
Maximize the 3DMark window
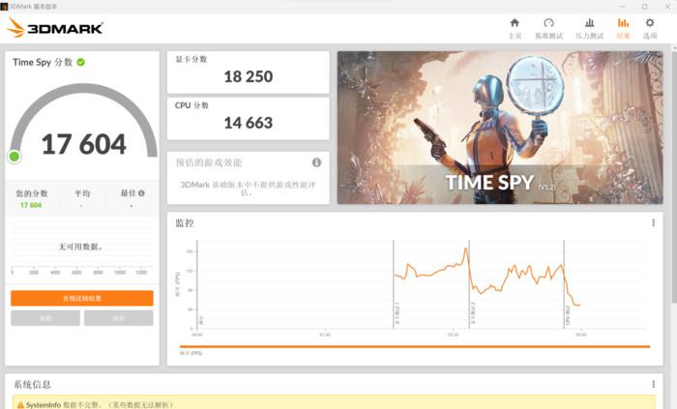[x=645, y=7]
